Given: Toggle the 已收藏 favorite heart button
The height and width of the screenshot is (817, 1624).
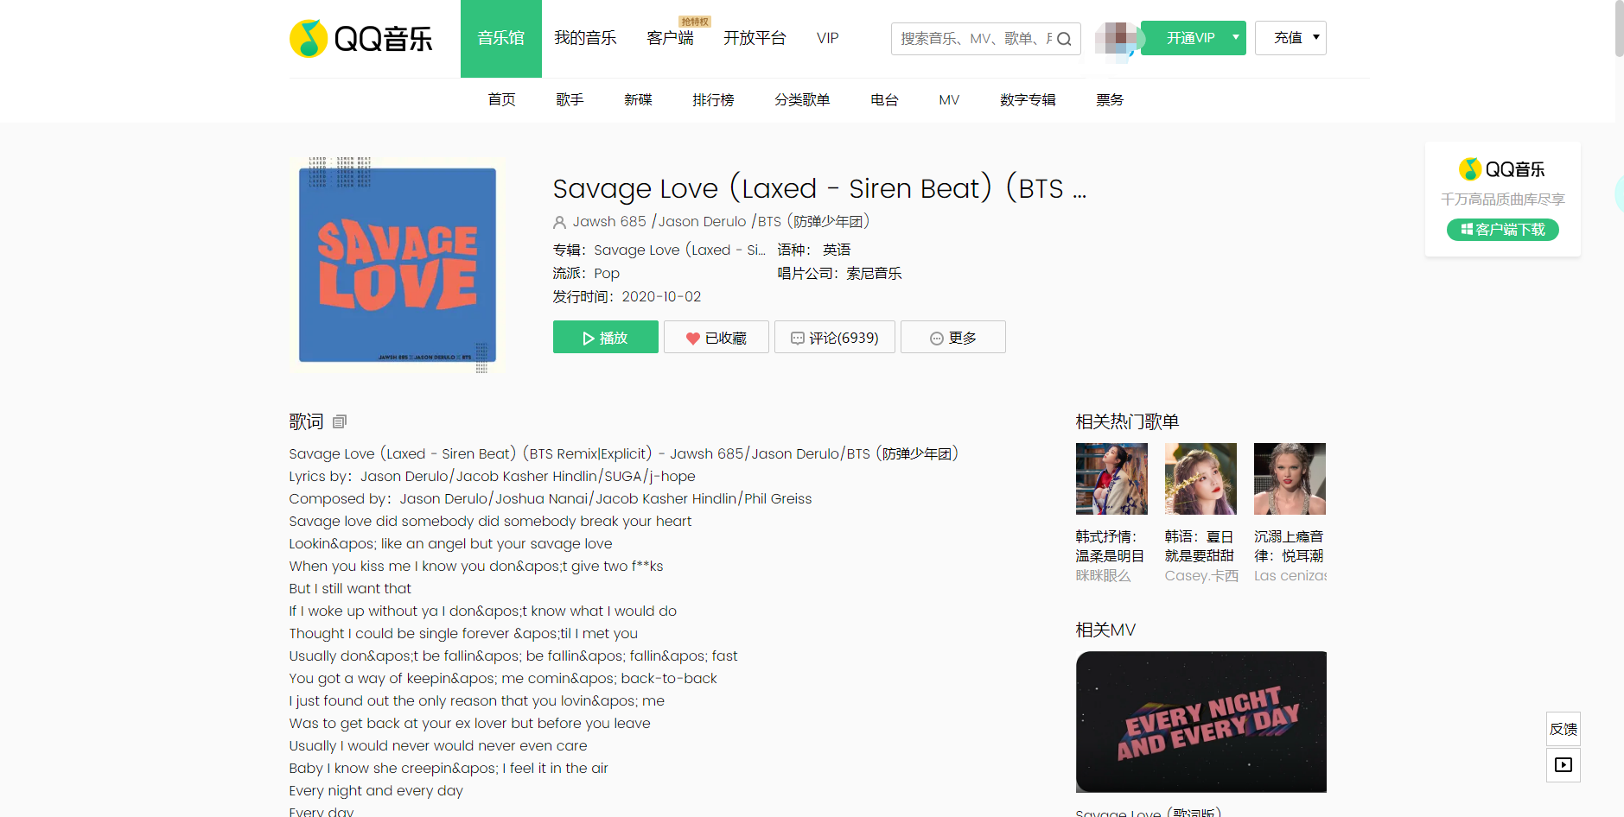Looking at the screenshot, I should 716,338.
